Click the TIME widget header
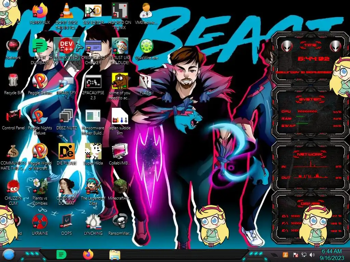Screen dimensions: 350x262 coord(310,45)
